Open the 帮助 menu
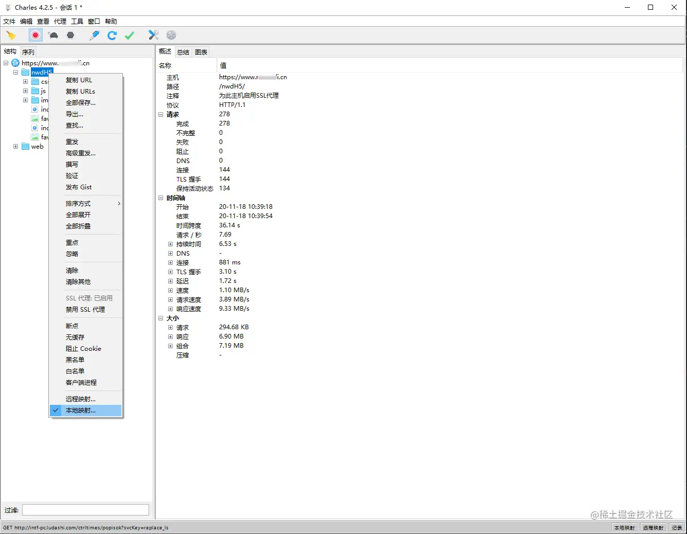 click(111, 22)
